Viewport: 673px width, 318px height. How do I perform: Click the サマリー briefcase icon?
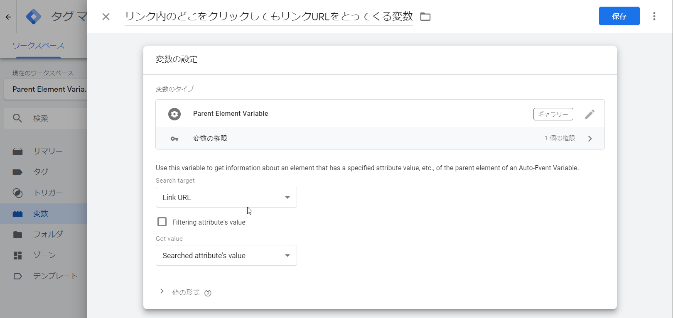[17, 152]
